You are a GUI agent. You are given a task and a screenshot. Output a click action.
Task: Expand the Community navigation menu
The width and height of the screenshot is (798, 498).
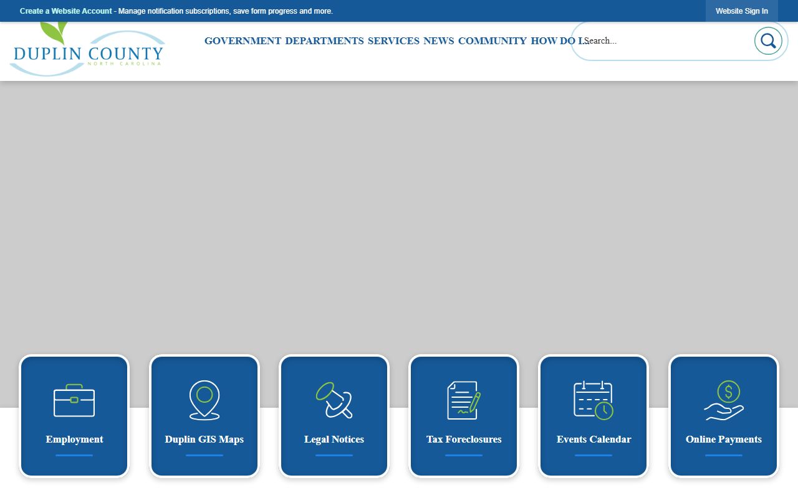click(x=493, y=41)
